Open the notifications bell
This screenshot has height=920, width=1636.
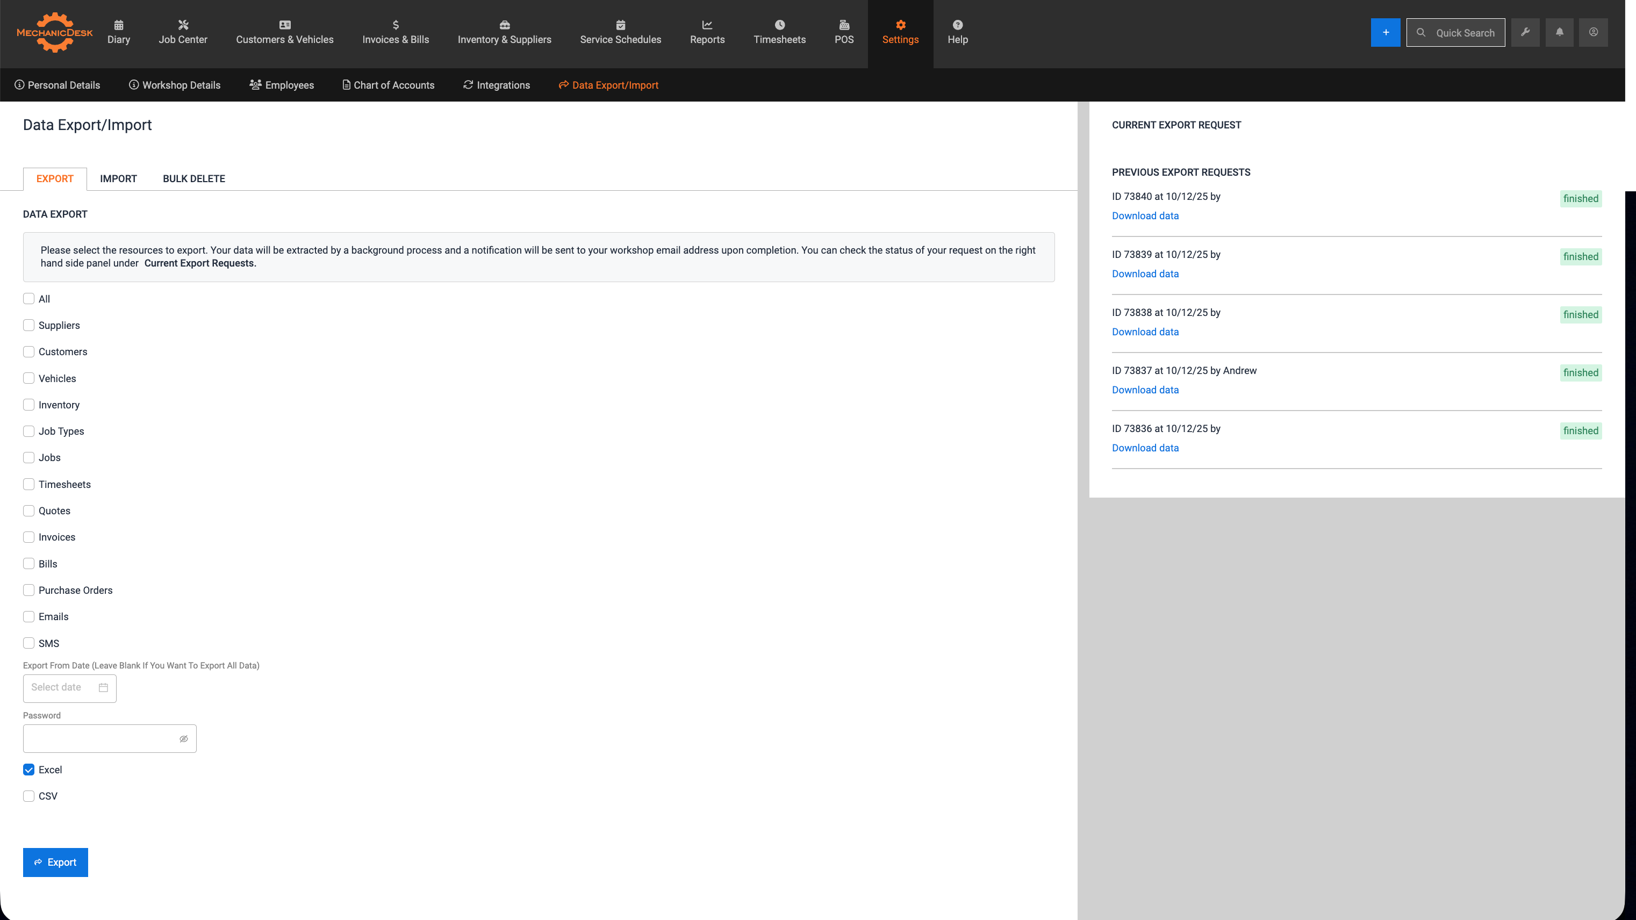[1559, 32]
